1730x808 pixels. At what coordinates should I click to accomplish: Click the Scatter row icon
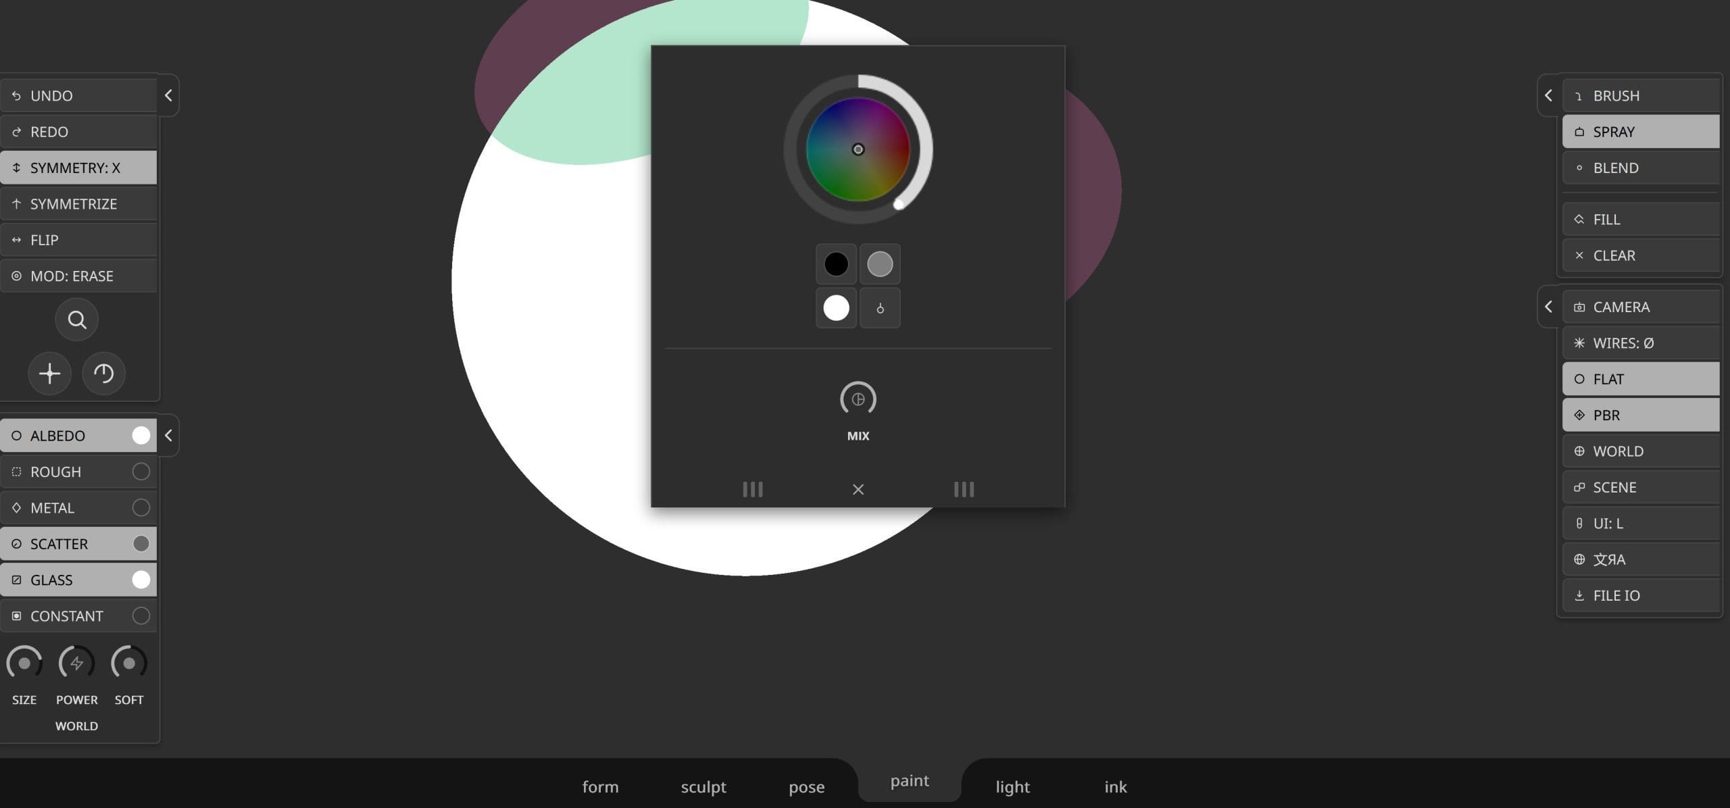click(x=16, y=544)
